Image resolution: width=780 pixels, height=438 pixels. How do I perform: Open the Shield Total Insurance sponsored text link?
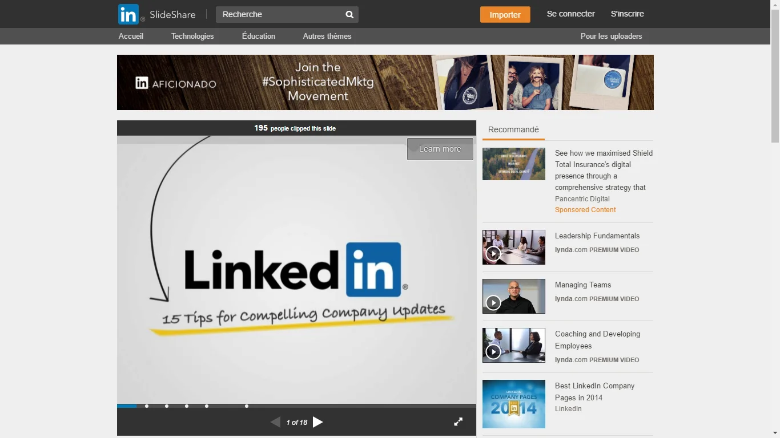tap(604, 170)
